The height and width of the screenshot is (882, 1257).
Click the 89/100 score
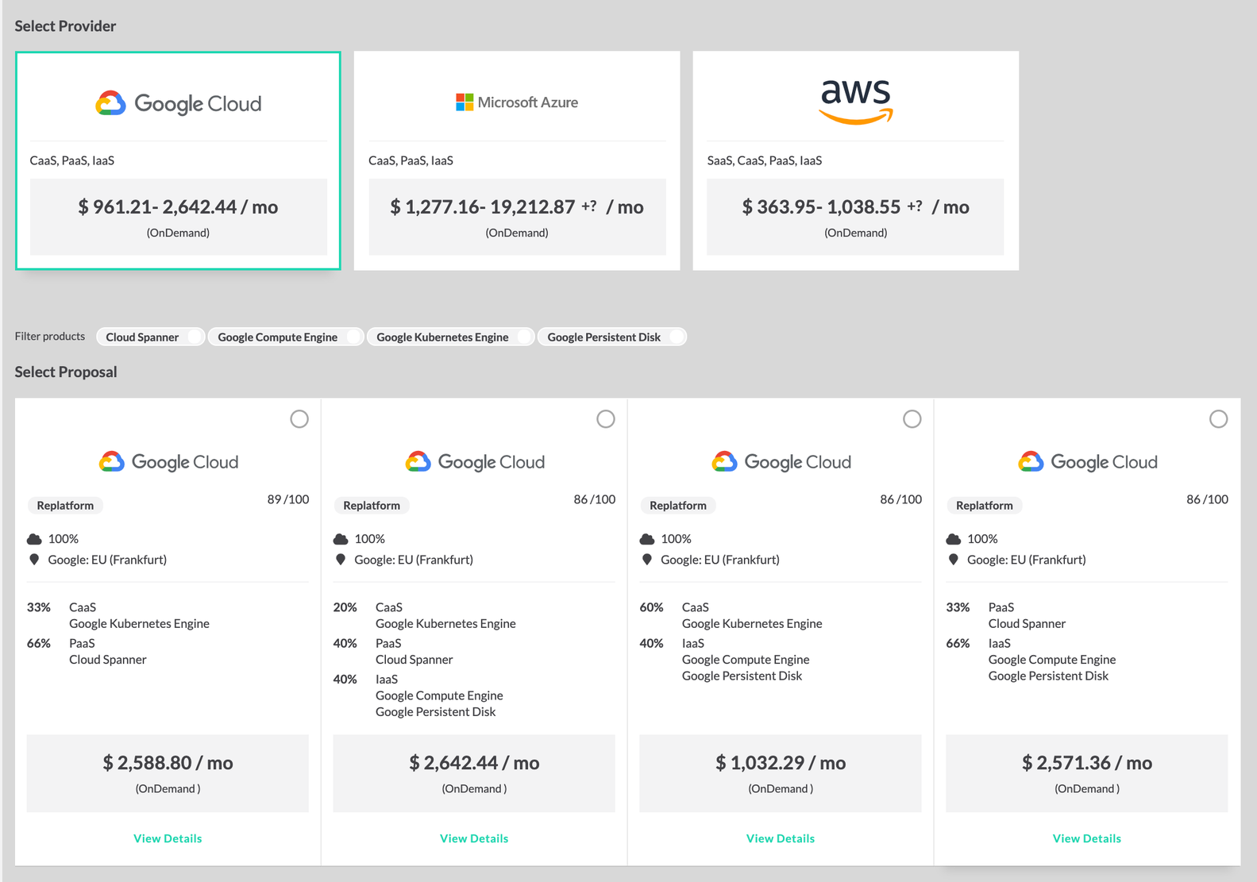pos(288,499)
